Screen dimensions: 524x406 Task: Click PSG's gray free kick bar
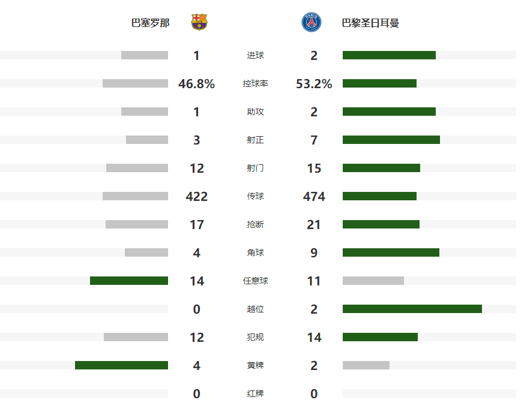coord(373,281)
